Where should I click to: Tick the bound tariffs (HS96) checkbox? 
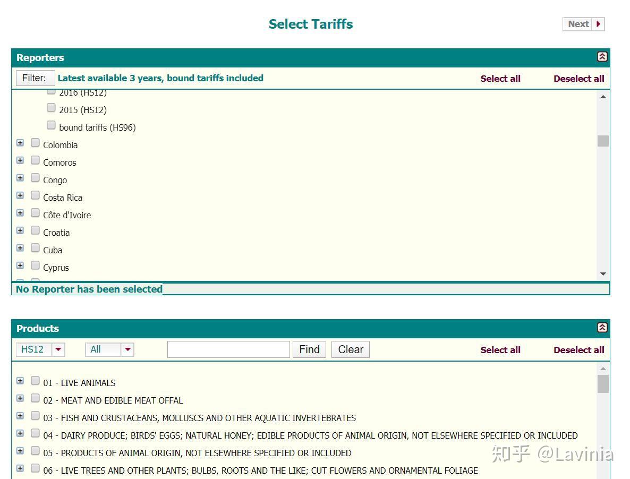point(51,125)
